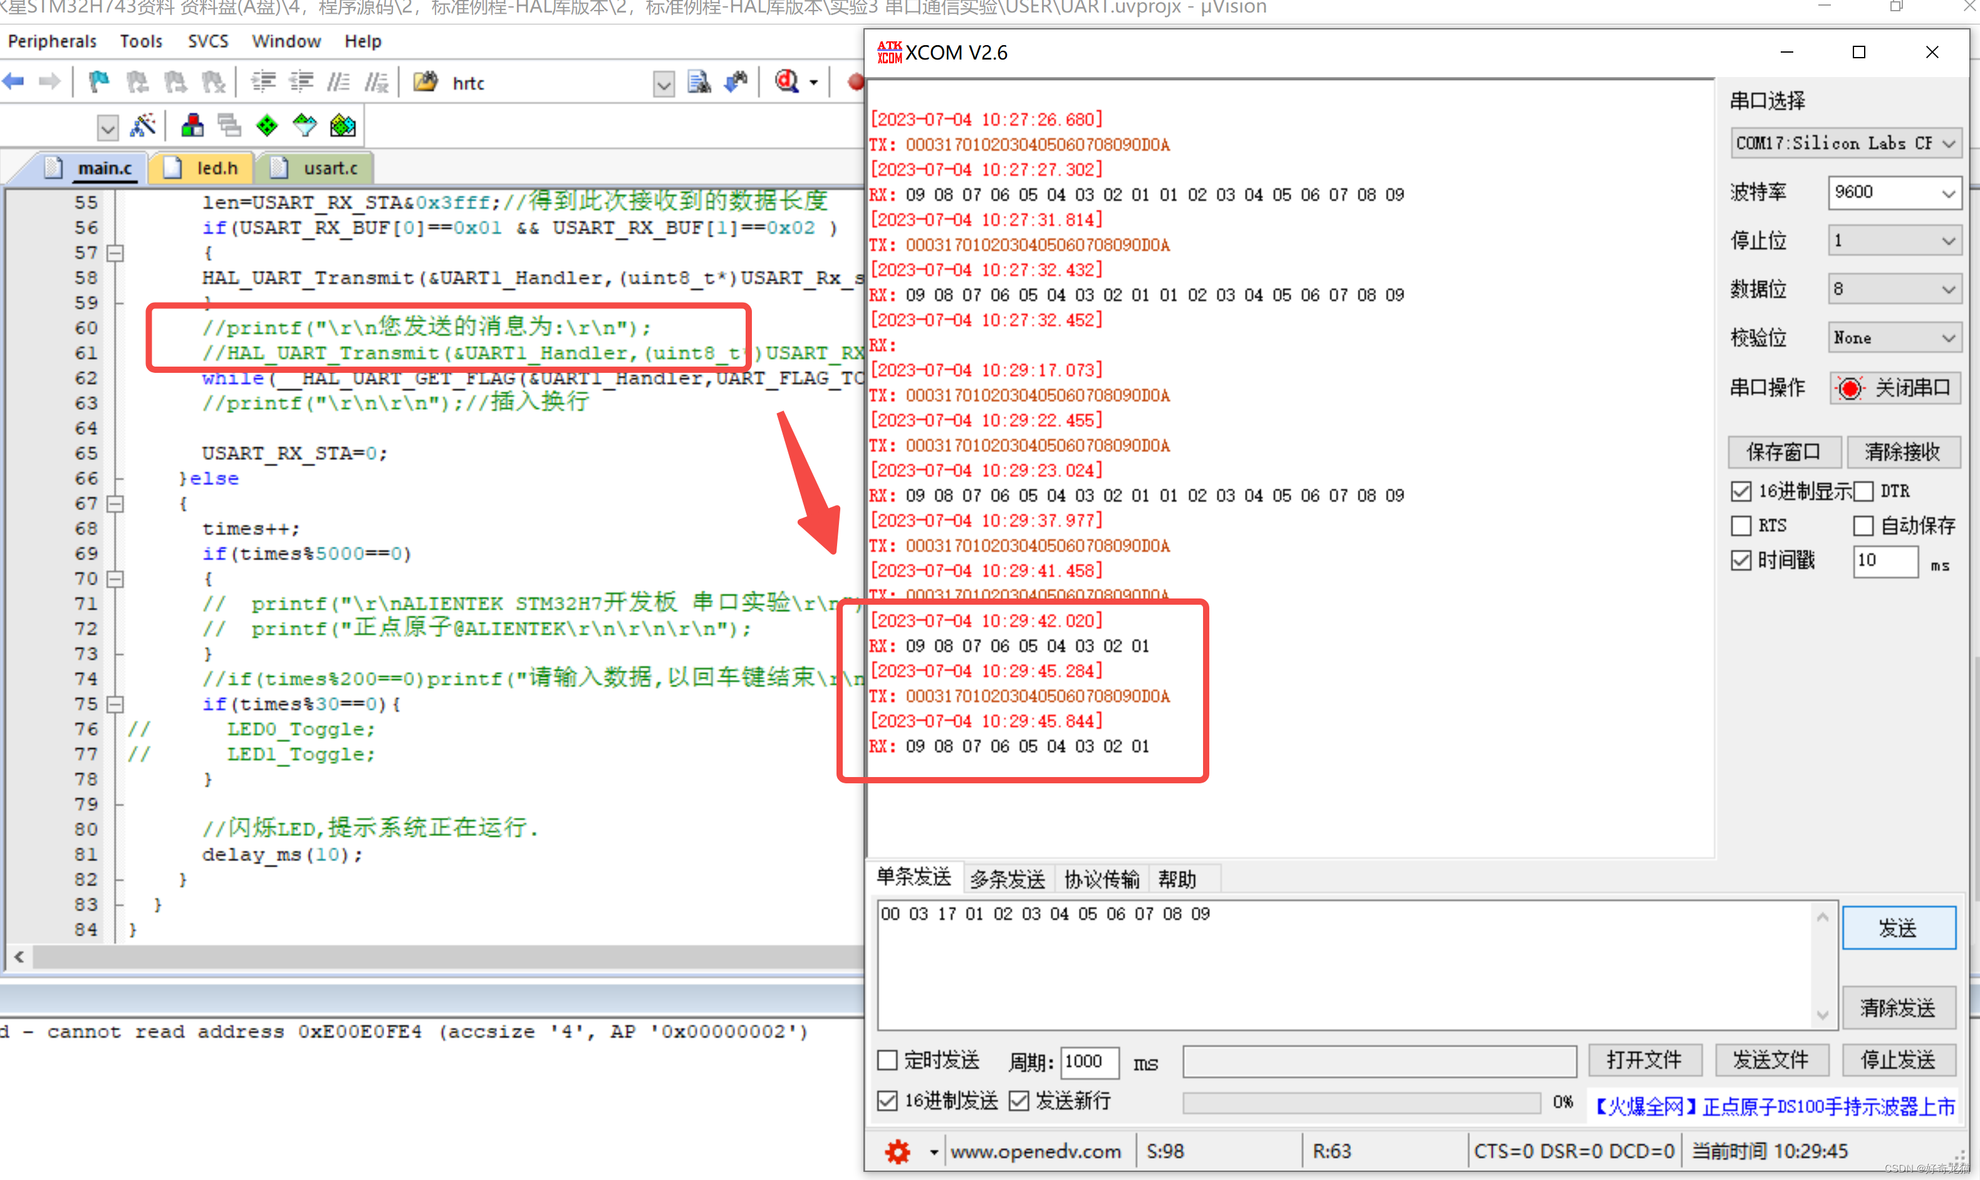Click the 发送 button
This screenshot has width=1980, height=1180.
coord(1898,927)
